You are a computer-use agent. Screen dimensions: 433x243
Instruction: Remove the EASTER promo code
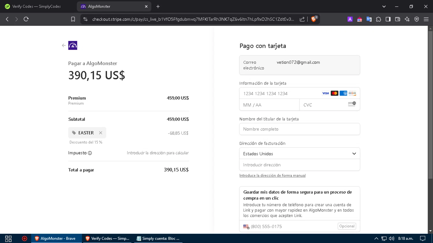pos(100,133)
